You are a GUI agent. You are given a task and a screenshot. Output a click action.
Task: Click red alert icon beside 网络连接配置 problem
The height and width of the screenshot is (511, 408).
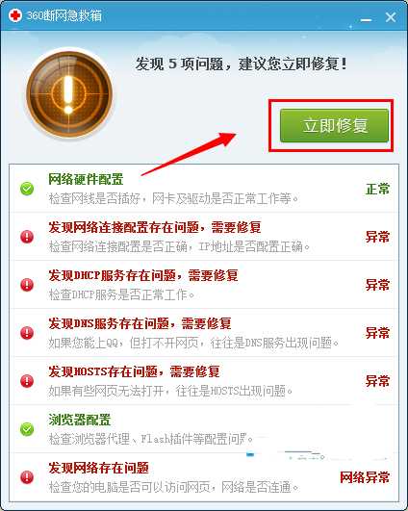pyautogui.click(x=27, y=237)
